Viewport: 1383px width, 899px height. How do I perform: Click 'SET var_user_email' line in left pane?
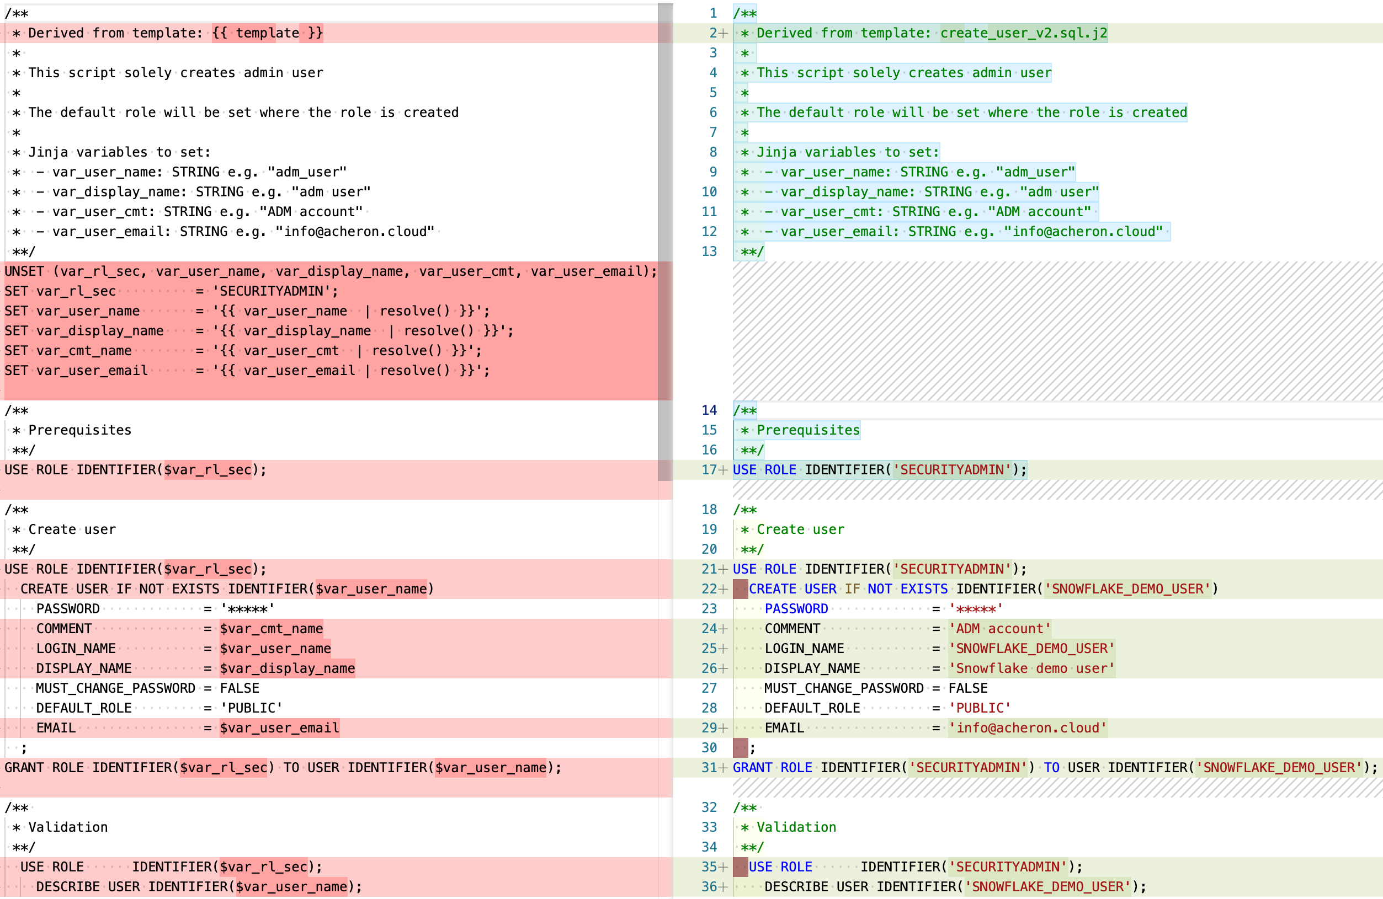pyautogui.click(x=247, y=371)
